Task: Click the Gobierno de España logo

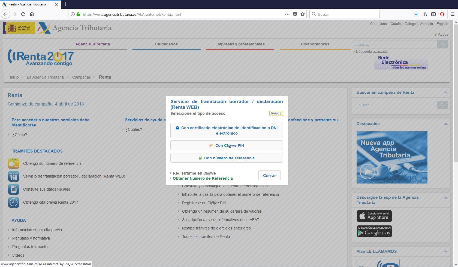Action: tap(19, 28)
